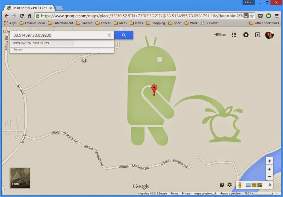
Task: Open the browser Home icon
Action: [30, 16]
